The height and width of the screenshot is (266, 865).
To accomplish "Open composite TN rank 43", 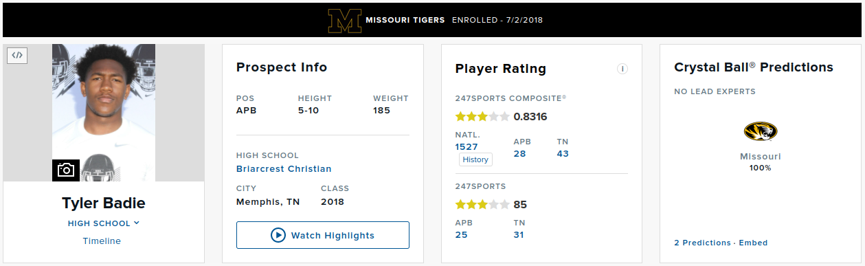I will click(563, 154).
